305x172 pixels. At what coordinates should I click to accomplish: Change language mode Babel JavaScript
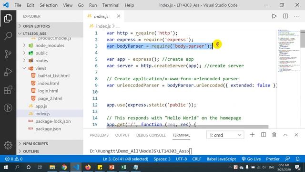pyautogui.click(x=221, y=159)
